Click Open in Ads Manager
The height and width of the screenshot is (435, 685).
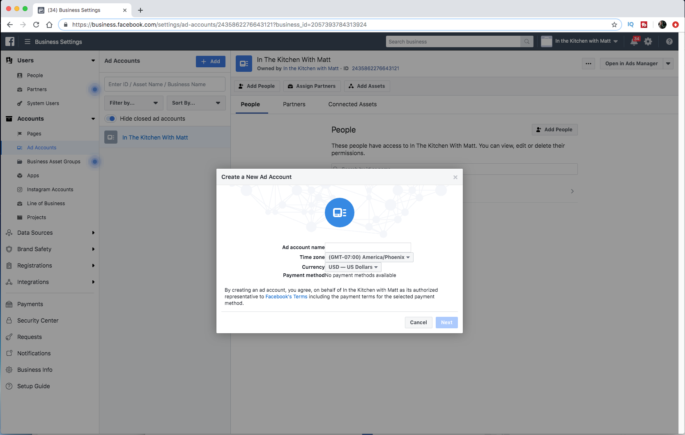click(632, 64)
